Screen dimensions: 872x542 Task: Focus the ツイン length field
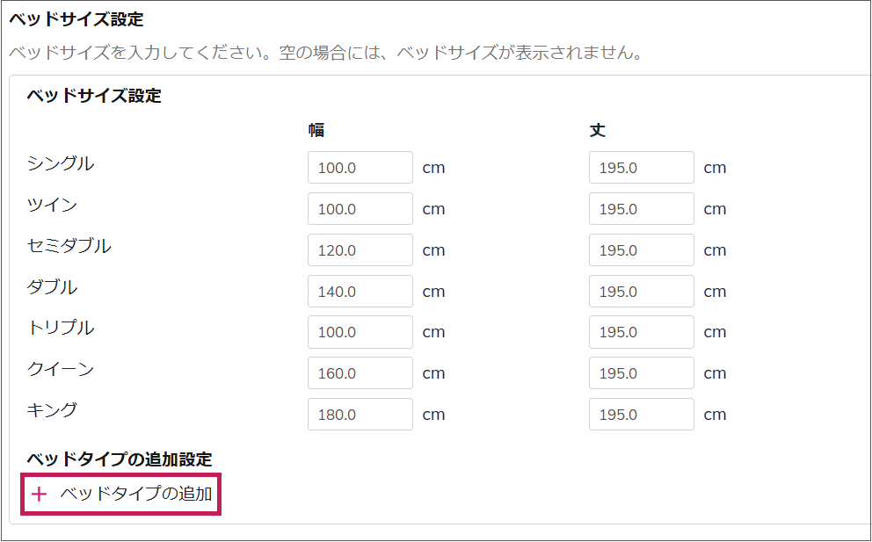(642, 208)
